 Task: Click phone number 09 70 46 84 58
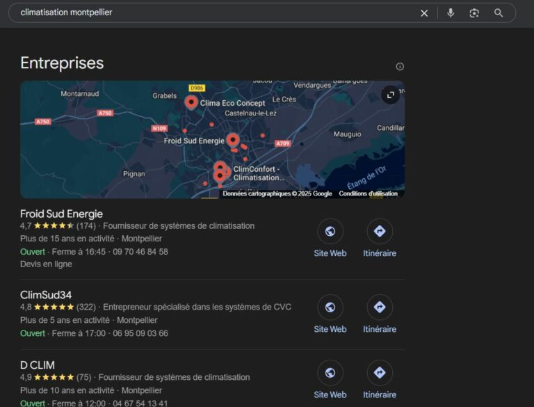(140, 252)
